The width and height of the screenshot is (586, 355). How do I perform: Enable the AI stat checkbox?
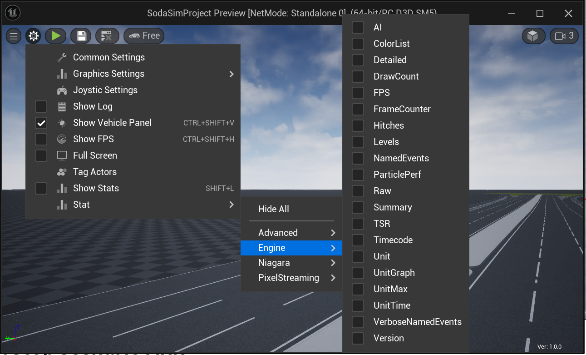[x=358, y=27]
